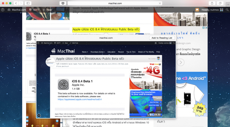
Task: Click the AdChoices info icon on sidebar ad
Action: 204,28
